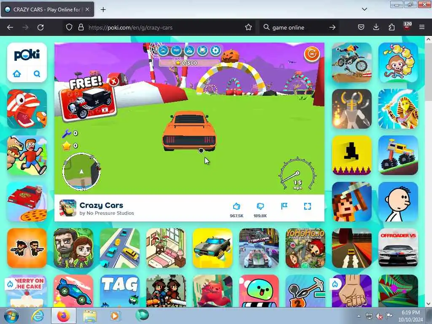Open the media player taskbar icon
The width and height of the screenshot is (432, 324).
(115, 316)
